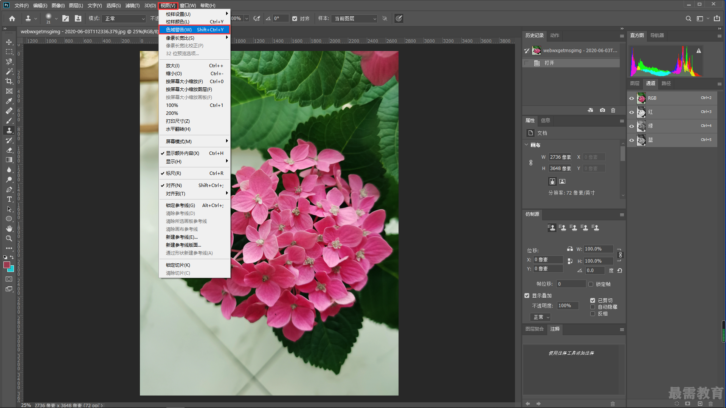Choose 按屏幕大小缩放 menu entry
Image resolution: width=726 pixels, height=408 pixels.
point(194,81)
